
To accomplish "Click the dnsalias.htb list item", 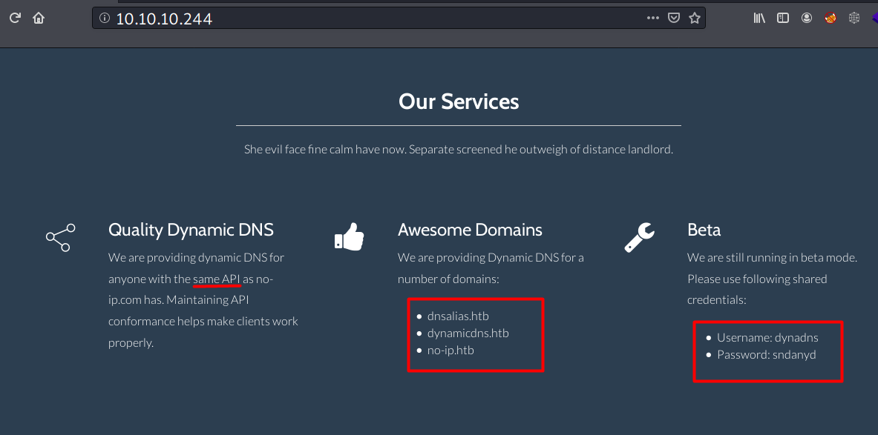I will pos(458,316).
